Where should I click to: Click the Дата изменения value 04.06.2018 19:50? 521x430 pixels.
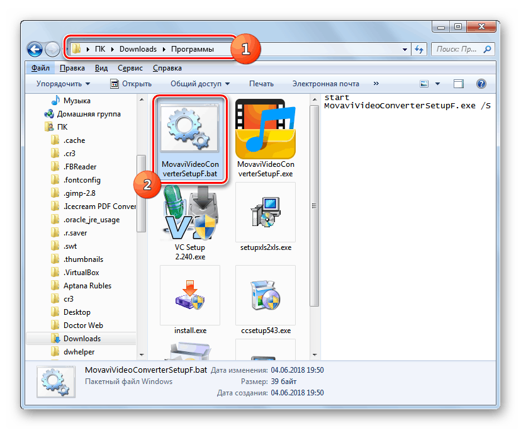(x=297, y=370)
